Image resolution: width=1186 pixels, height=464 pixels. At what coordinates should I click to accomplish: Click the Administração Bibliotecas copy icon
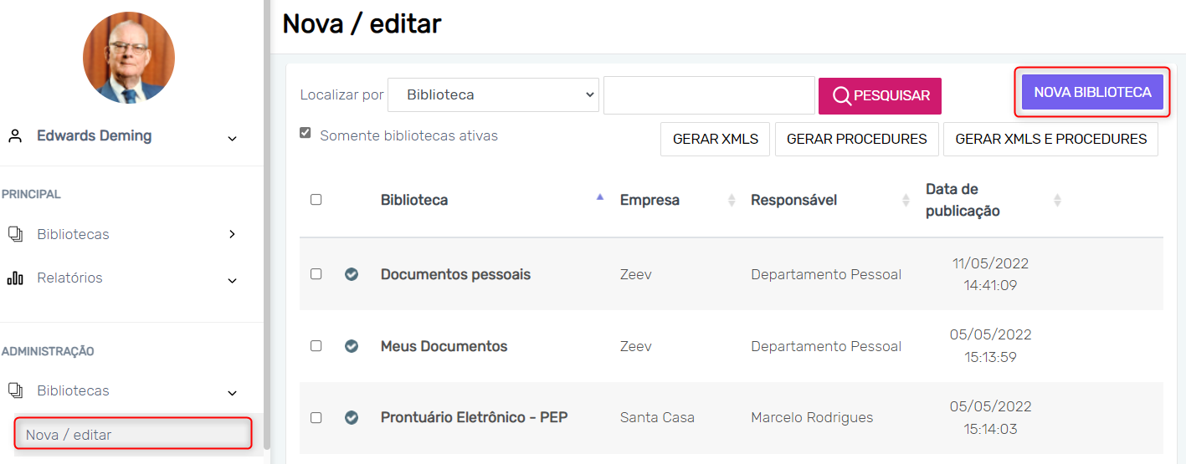(x=15, y=390)
